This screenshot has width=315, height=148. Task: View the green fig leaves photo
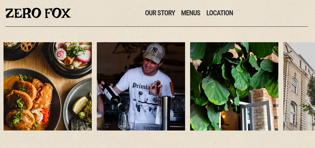234,86
